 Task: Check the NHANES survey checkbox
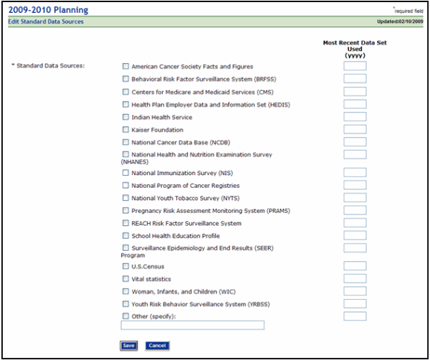tap(125, 154)
